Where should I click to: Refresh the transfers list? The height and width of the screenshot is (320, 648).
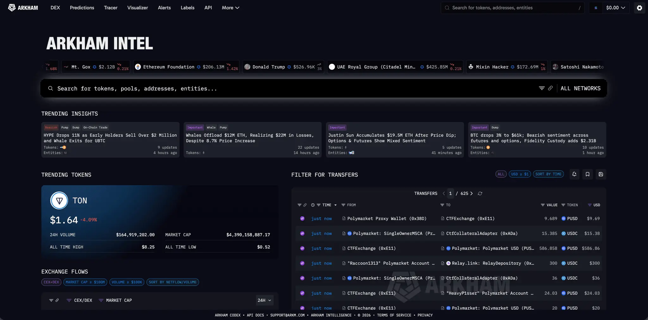(x=480, y=194)
